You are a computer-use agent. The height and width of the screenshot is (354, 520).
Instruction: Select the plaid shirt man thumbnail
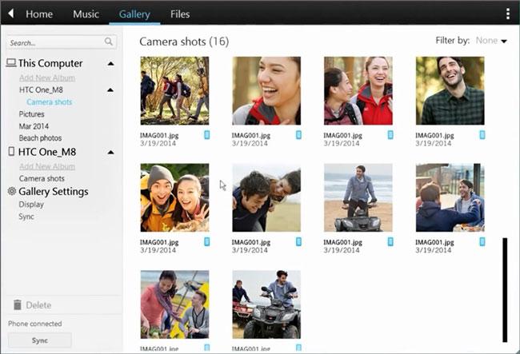point(450,91)
